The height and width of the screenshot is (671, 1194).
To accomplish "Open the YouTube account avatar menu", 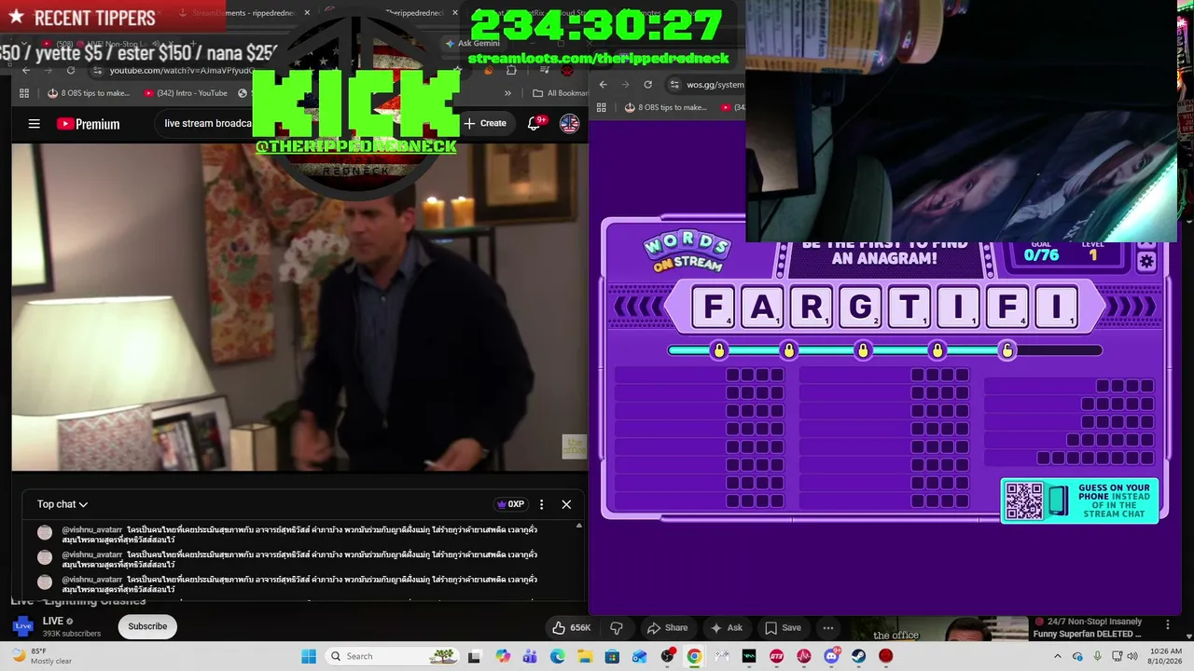I will click(x=569, y=123).
